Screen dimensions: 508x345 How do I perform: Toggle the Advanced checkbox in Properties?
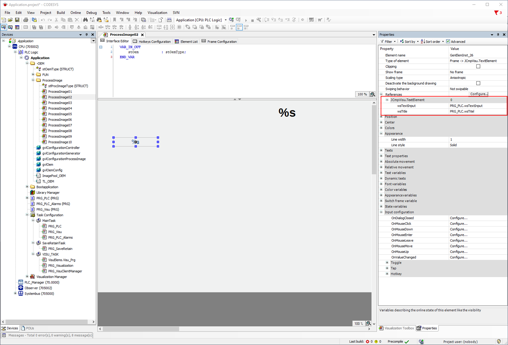pos(448,42)
